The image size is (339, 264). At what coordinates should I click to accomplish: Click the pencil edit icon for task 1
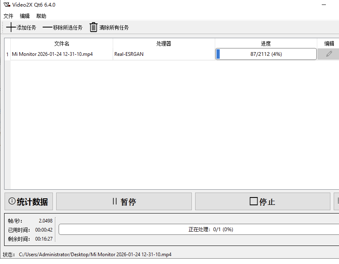click(x=329, y=54)
